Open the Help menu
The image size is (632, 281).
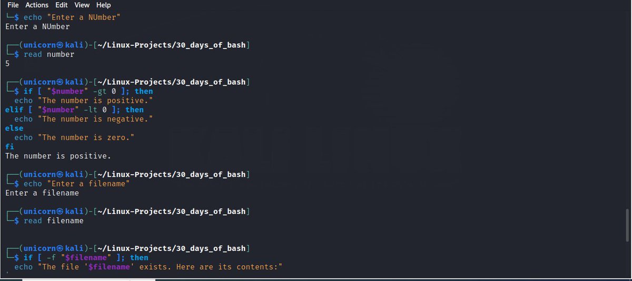[x=103, y=5]
